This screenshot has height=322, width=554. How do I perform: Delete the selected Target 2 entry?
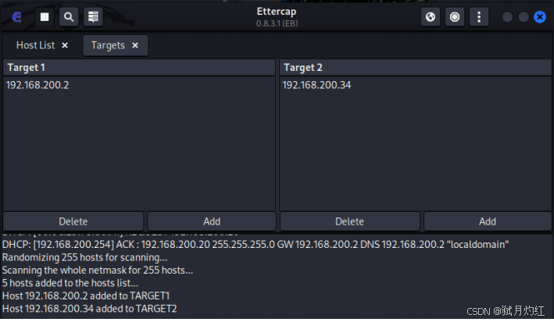(x=349, y=221)
